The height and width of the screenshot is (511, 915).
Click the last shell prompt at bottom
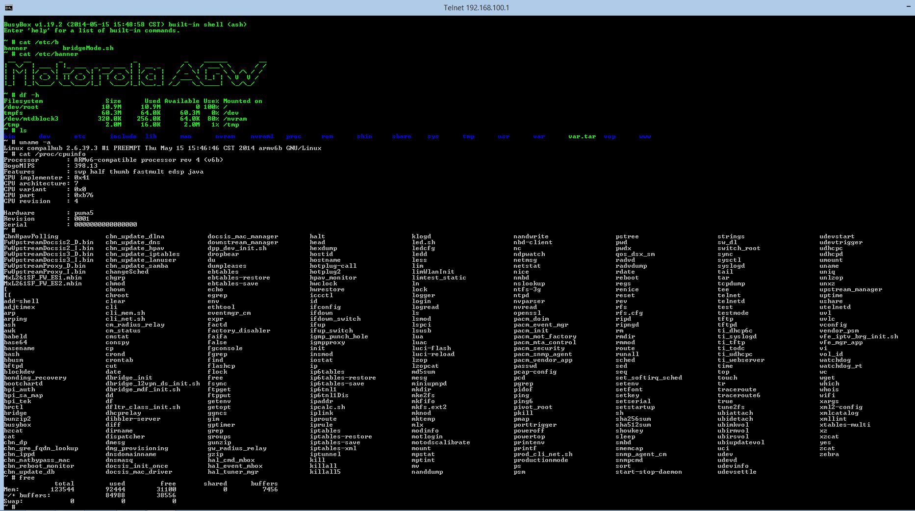point(10,507)
